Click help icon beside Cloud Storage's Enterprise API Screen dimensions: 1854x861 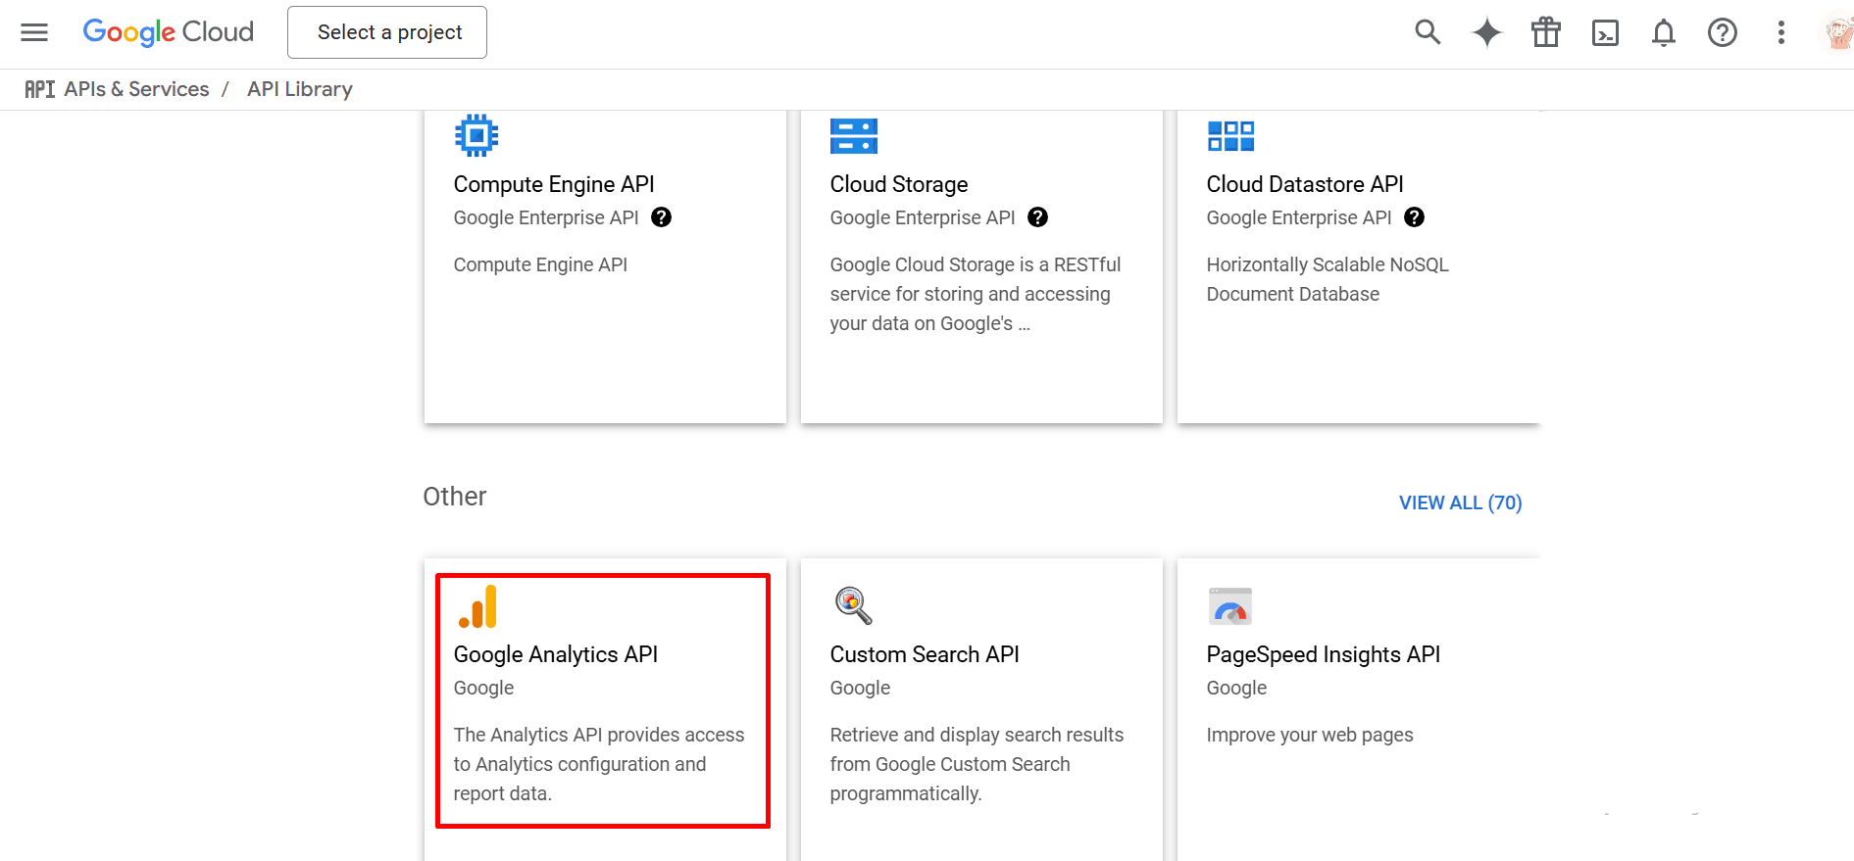pyautogui.click(x=1038, y=217)
